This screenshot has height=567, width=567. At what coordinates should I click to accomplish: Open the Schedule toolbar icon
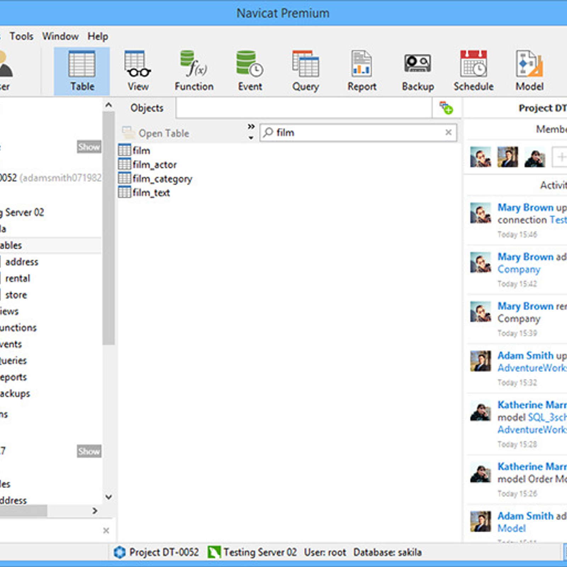point(473,71)
